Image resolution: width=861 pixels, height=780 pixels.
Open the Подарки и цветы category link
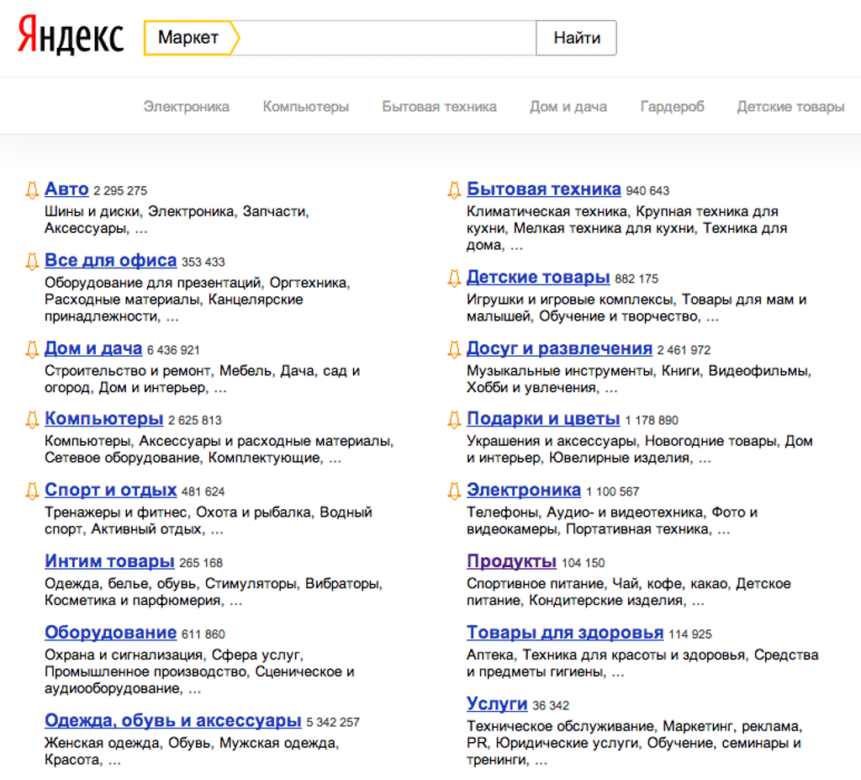[543, 419]
